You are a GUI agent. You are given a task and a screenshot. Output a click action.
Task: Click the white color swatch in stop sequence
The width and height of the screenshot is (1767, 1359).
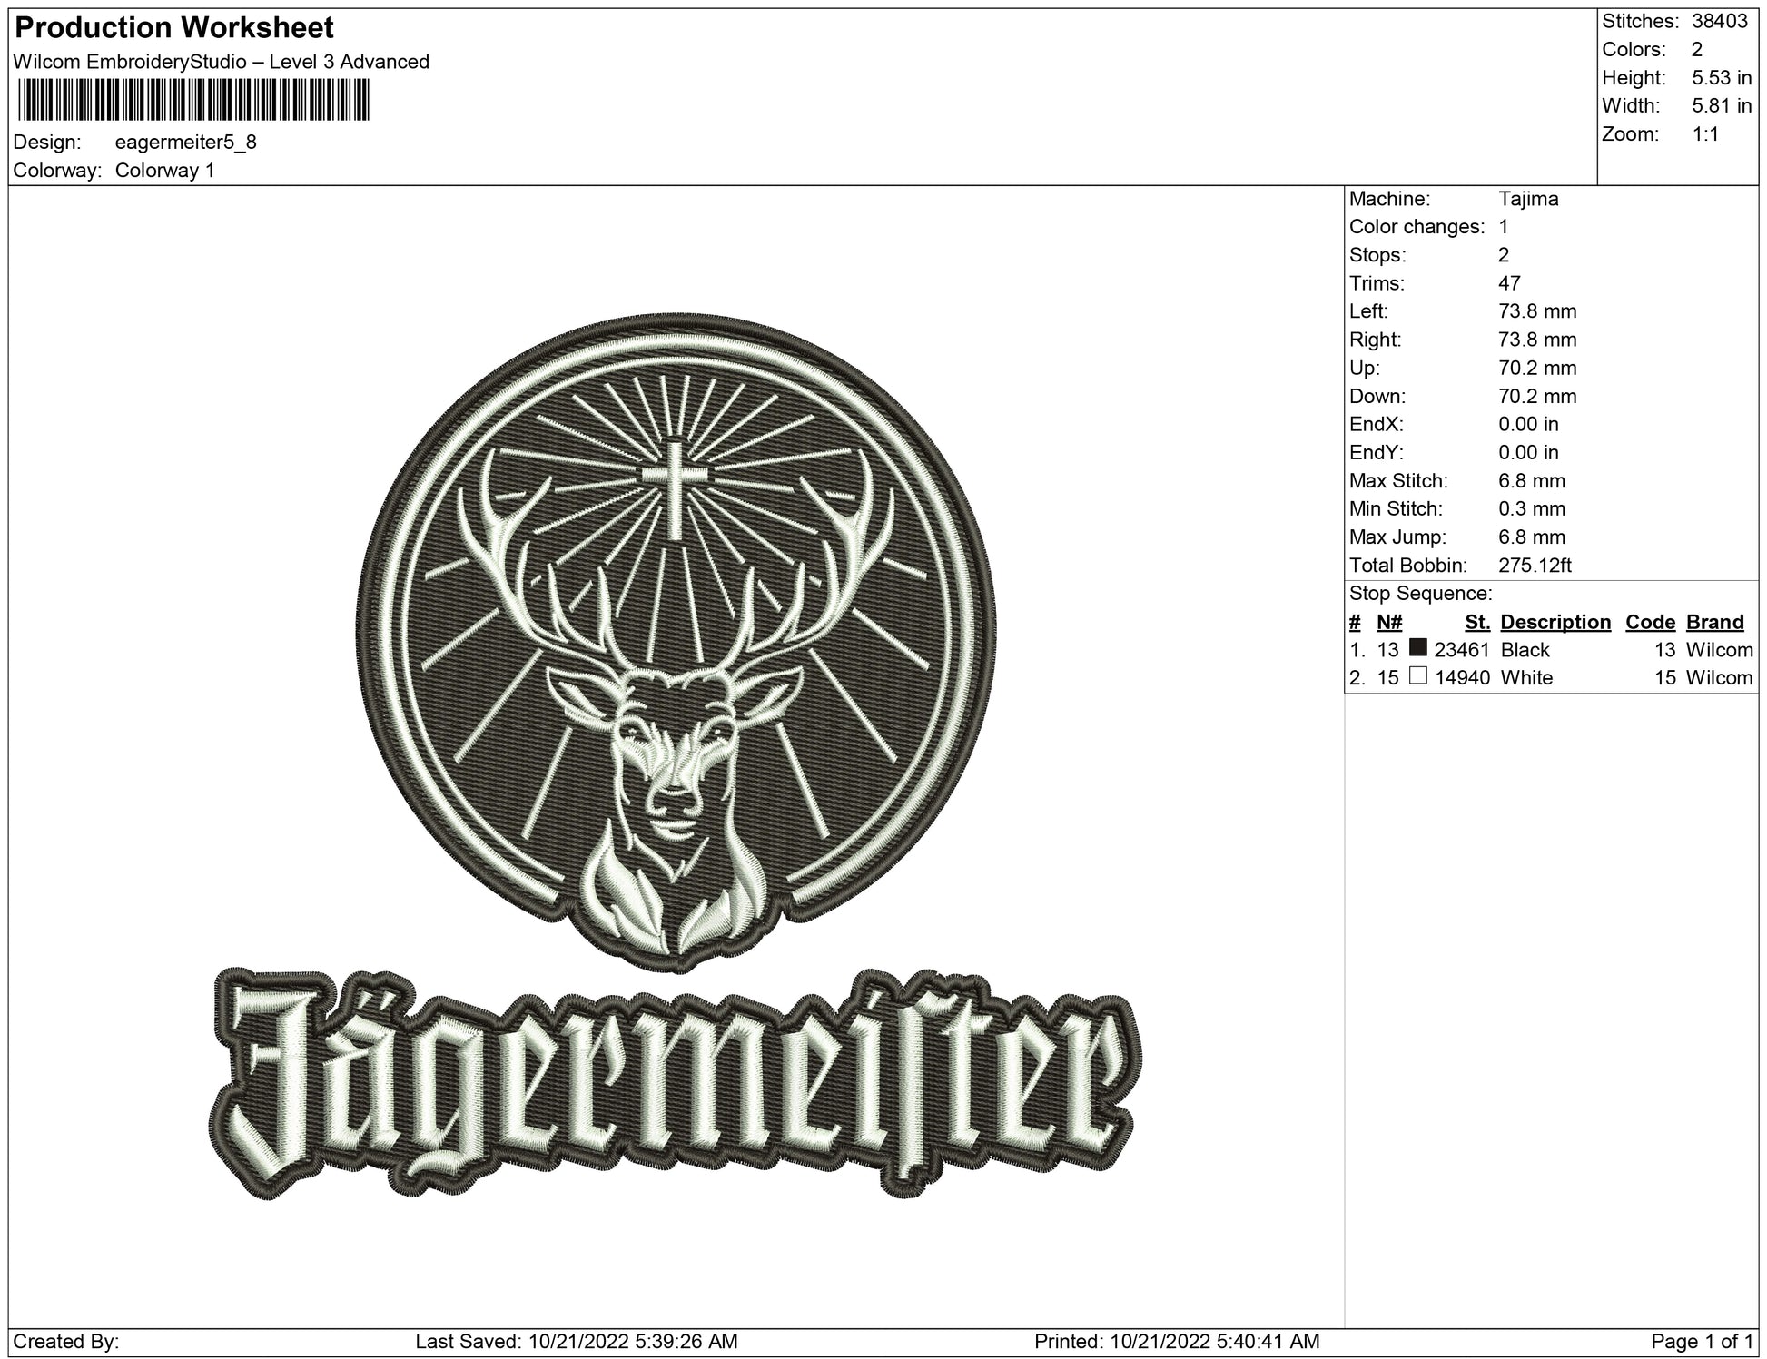(x=1417, y=675)
